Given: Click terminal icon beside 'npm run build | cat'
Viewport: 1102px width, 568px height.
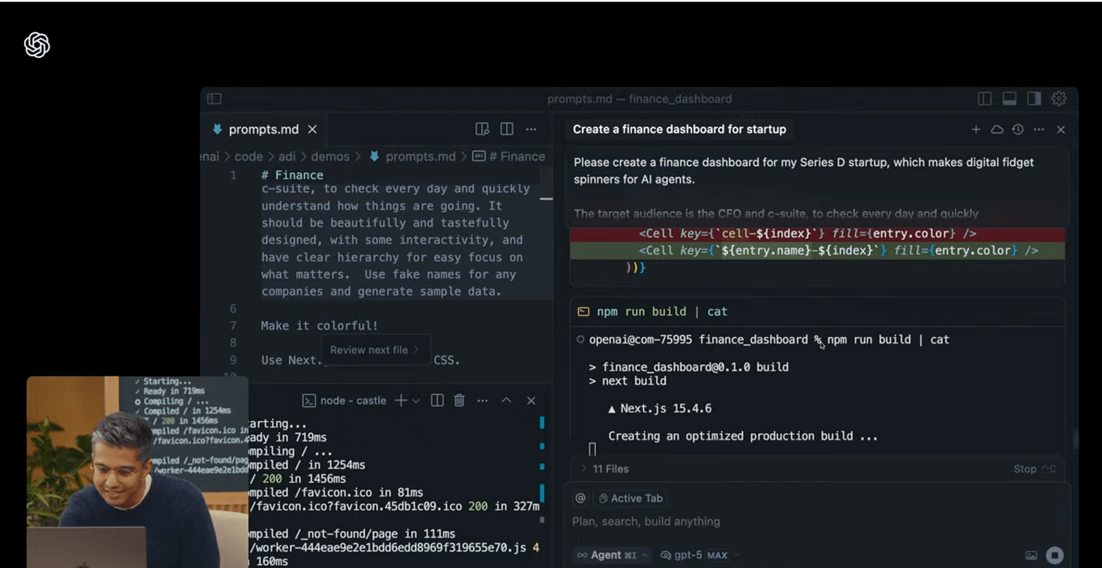Looking at the screenshot, I should [583, 312].
